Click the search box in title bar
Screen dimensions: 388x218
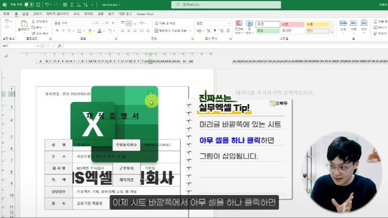click(226, 4)
